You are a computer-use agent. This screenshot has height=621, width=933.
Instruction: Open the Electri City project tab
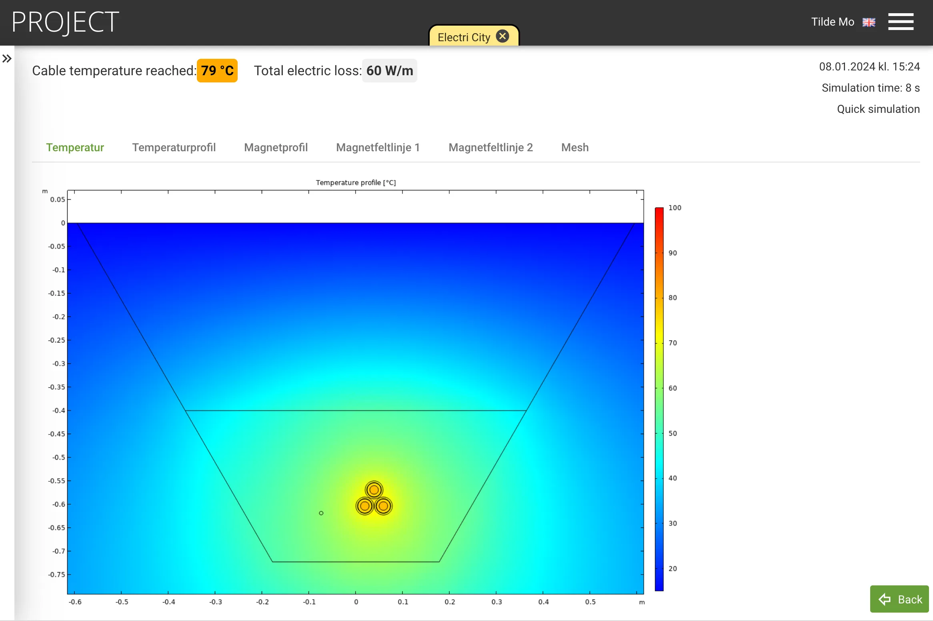pos(464,37)
